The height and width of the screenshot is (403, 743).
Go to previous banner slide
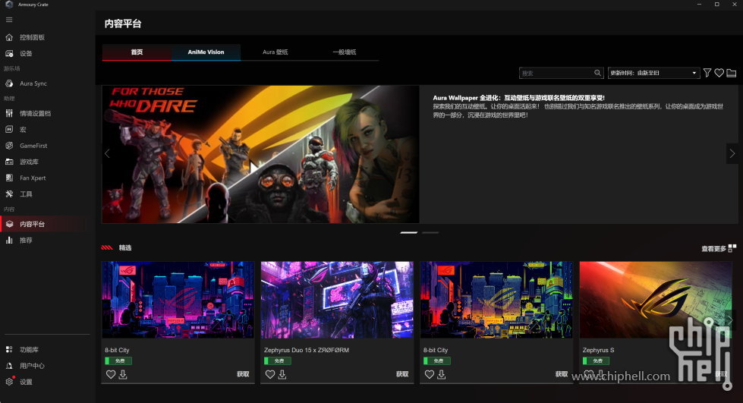pos(107,153)
